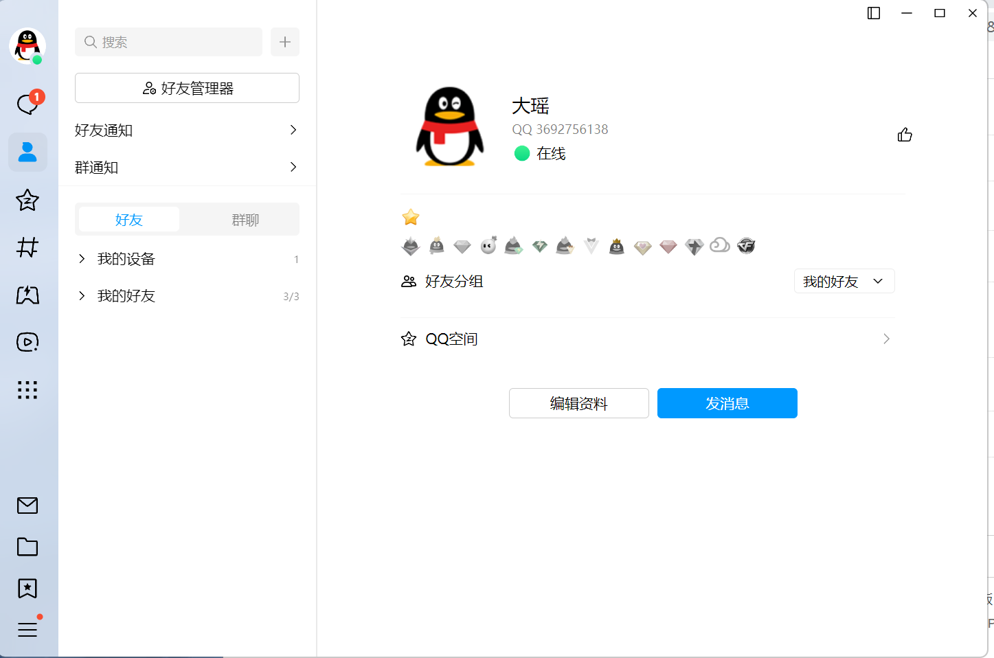This screenshot has height=658, width=994.
Task: Open the game center icon in sidebar
Action: (27, 295)
